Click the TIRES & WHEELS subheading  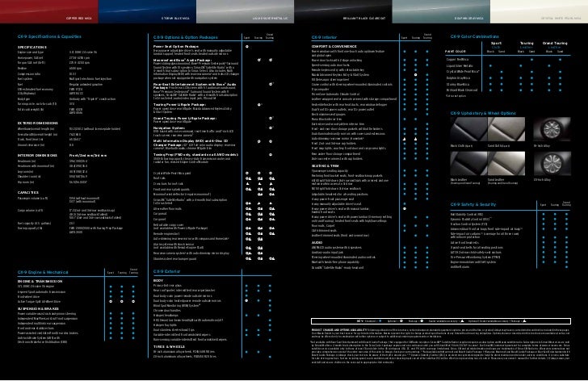pos(169,347)
